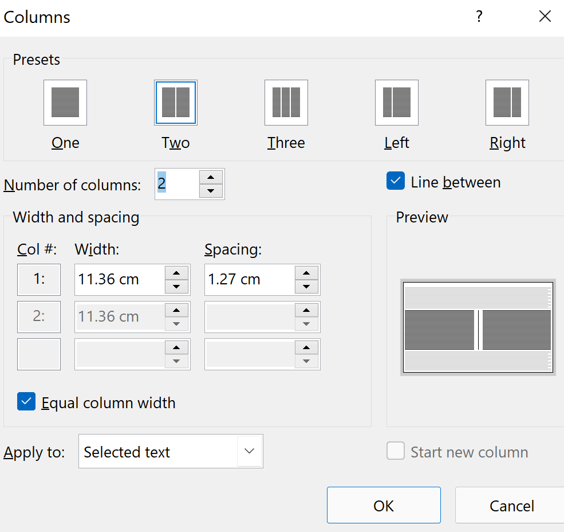This screenshot has height=532, width=564.
Task: Click the Spacing field for column 1
Action: pyautogui.click(x=249, y=279)
